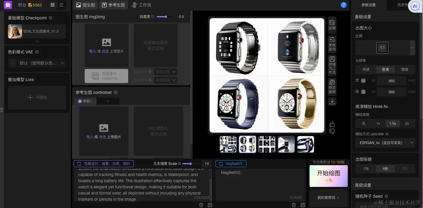
Task: Open the ESRGAN_4x upscaler dropdown
Action: [385, 143]
